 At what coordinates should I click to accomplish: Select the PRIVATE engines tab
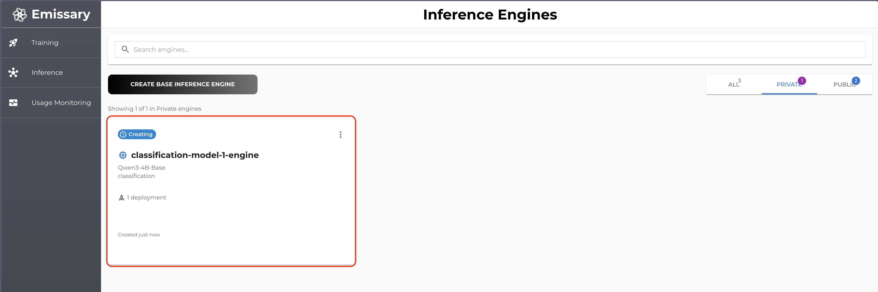click(788, 84)
